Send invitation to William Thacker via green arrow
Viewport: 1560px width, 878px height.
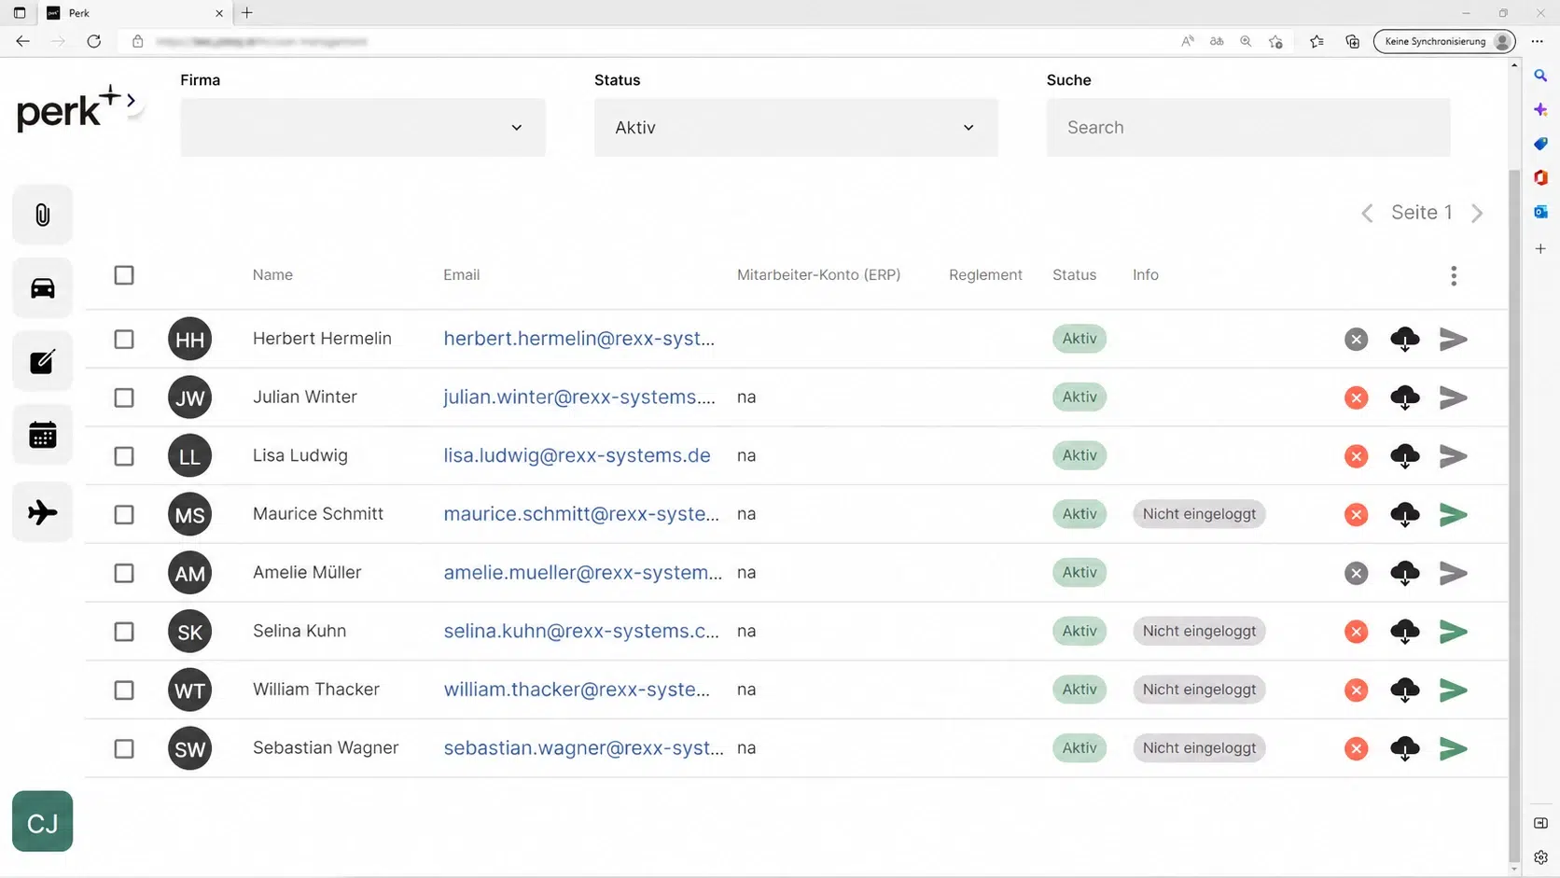1454,690
